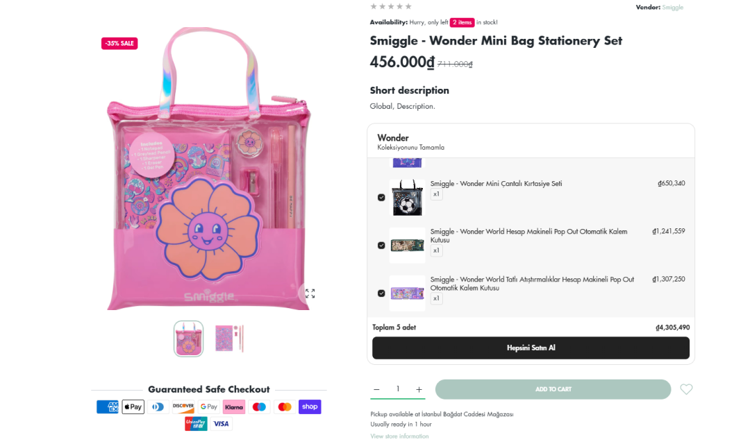Deselect the Wonder World Hesap Makineli kalem kutusu

coord(381,245)
